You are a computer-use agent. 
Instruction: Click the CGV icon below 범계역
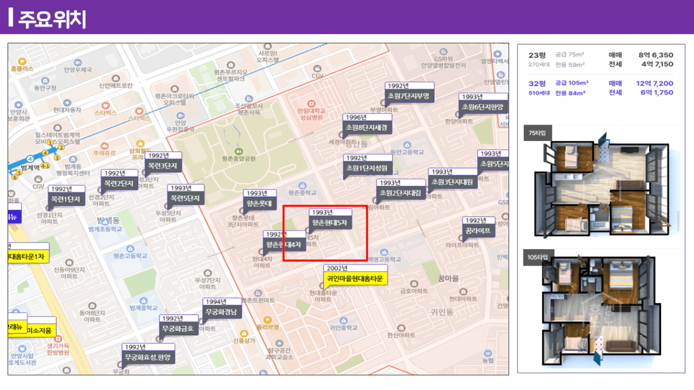[38, 178]
